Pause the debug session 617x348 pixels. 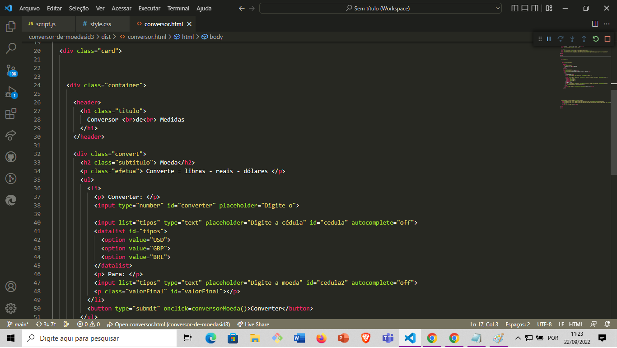click(x=549, y=39)
